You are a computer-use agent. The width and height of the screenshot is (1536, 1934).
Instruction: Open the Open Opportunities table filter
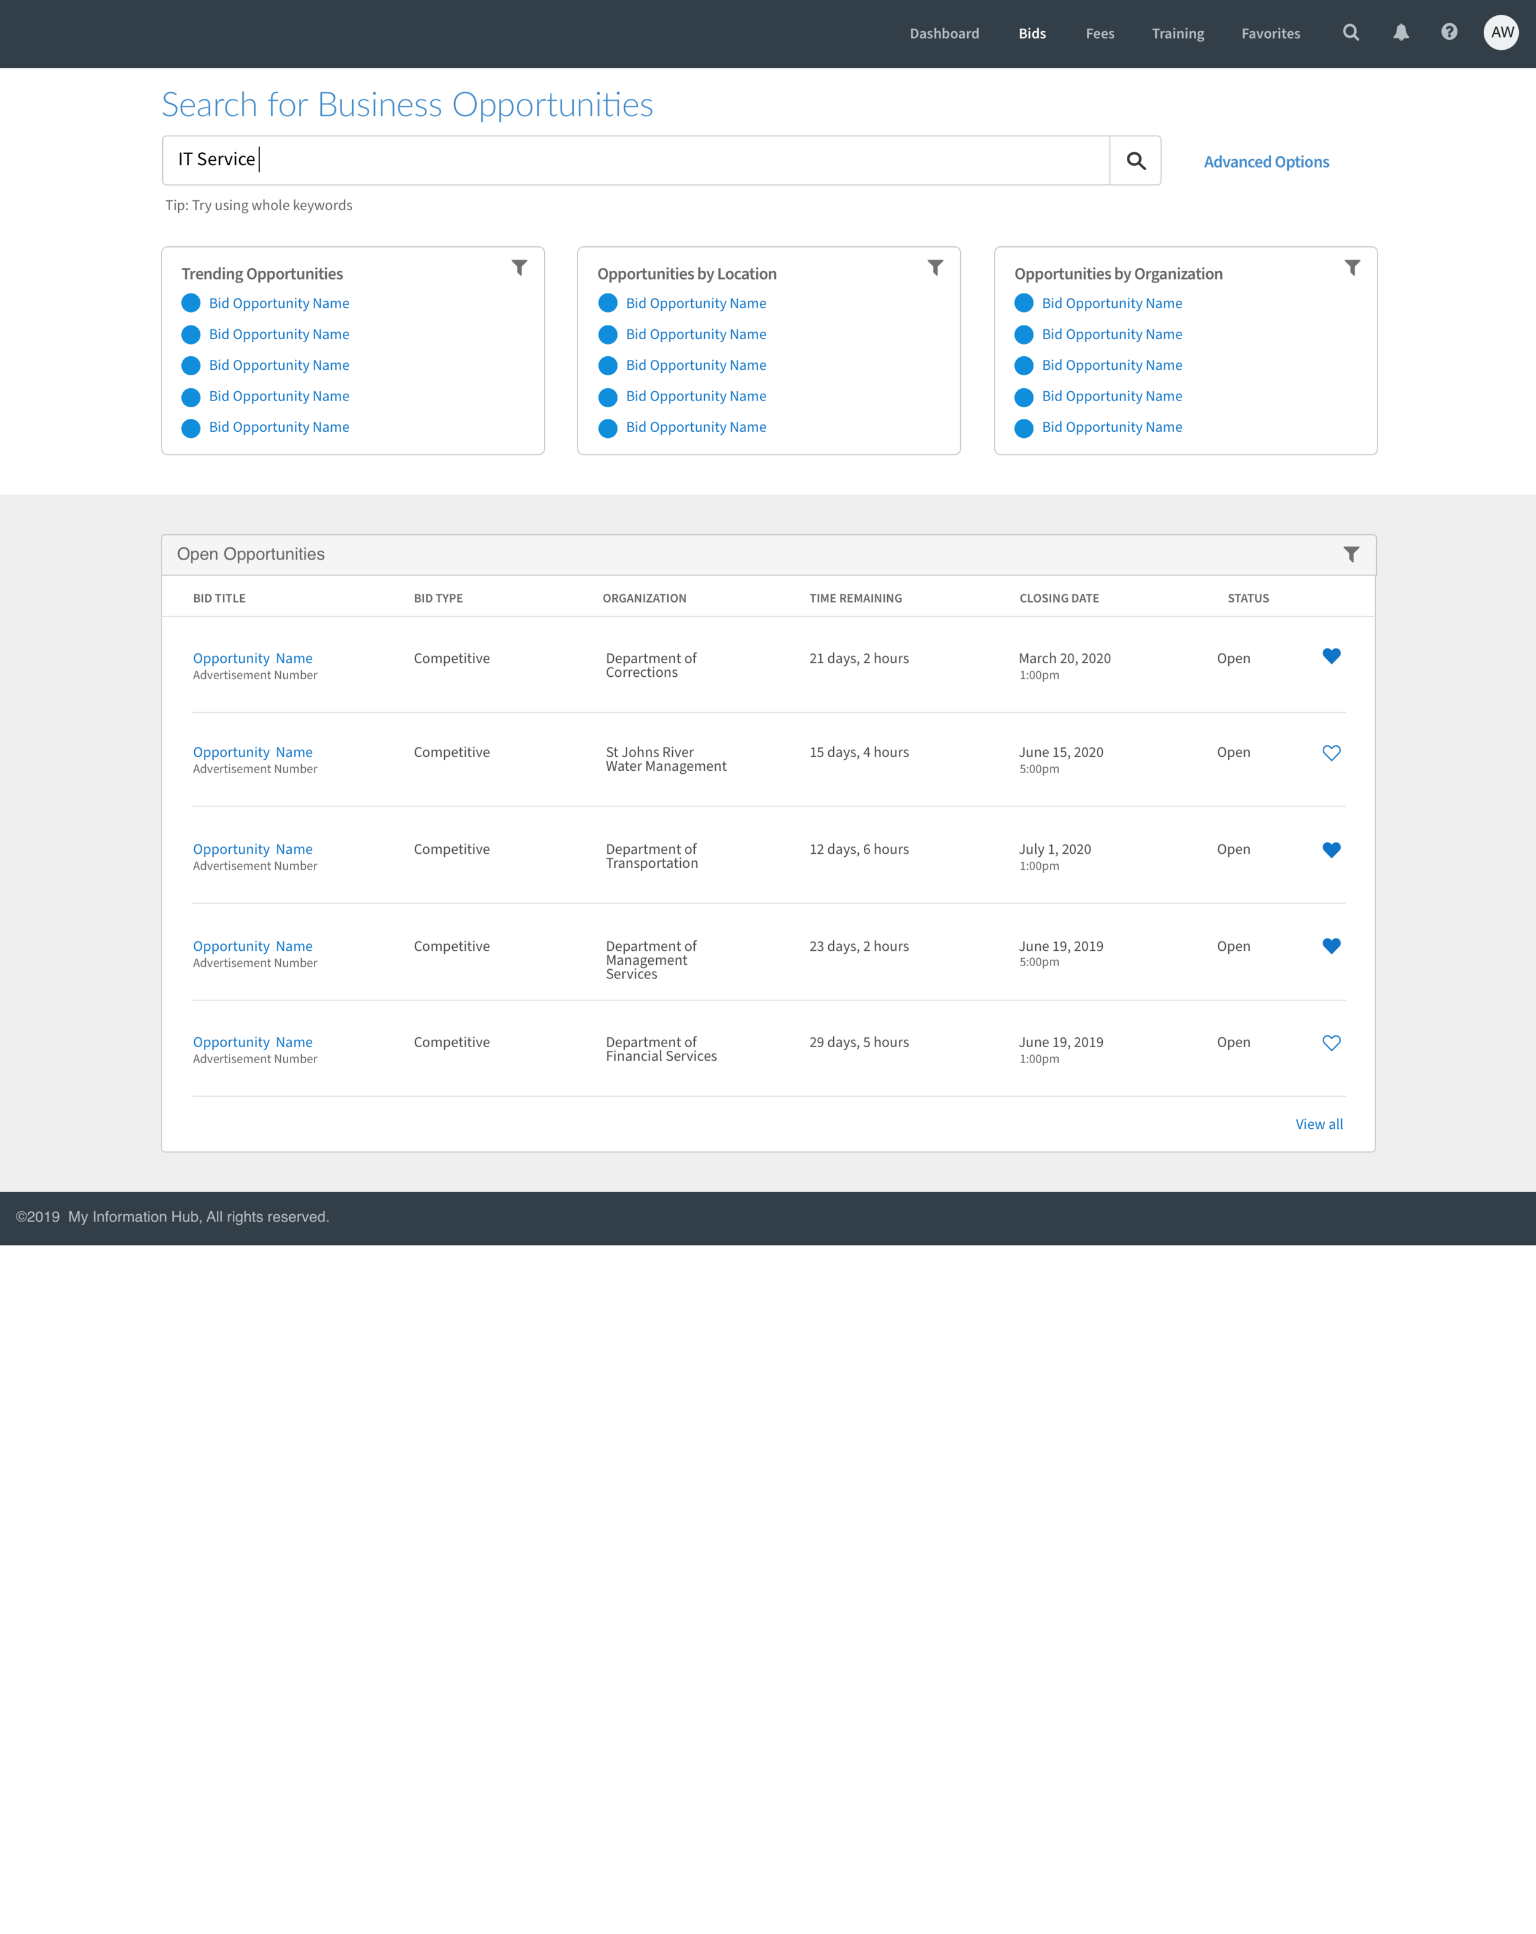tap(1351, 555)
